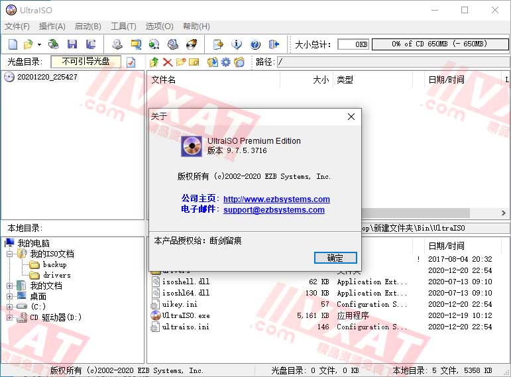Collapse the 我的ISO文档 tree node
Image resolution: width=511 pixels, height=377 pixels.
click(x=9, y=254)
